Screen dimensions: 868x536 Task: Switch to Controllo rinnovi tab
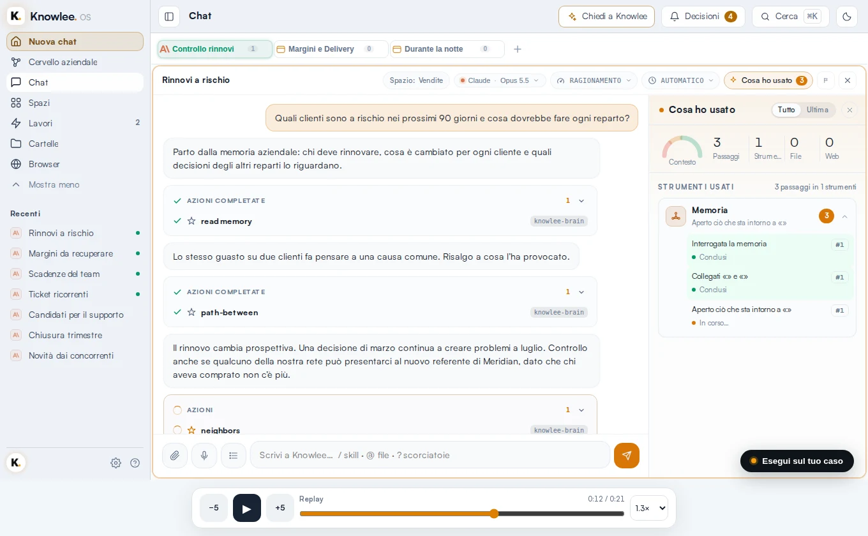[x=215, y=49]
